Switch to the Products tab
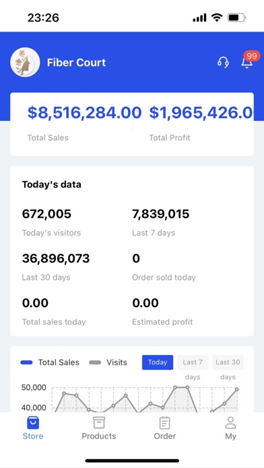264x468 pixels. pyautogui.click(x=99, y=428)
